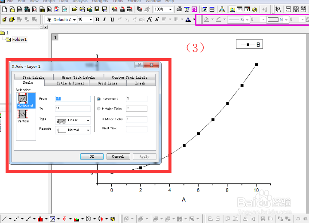This screenshot has width=309, height=223.
Task: Click the Line plot tool icon
Action: (x=4, y=219)
